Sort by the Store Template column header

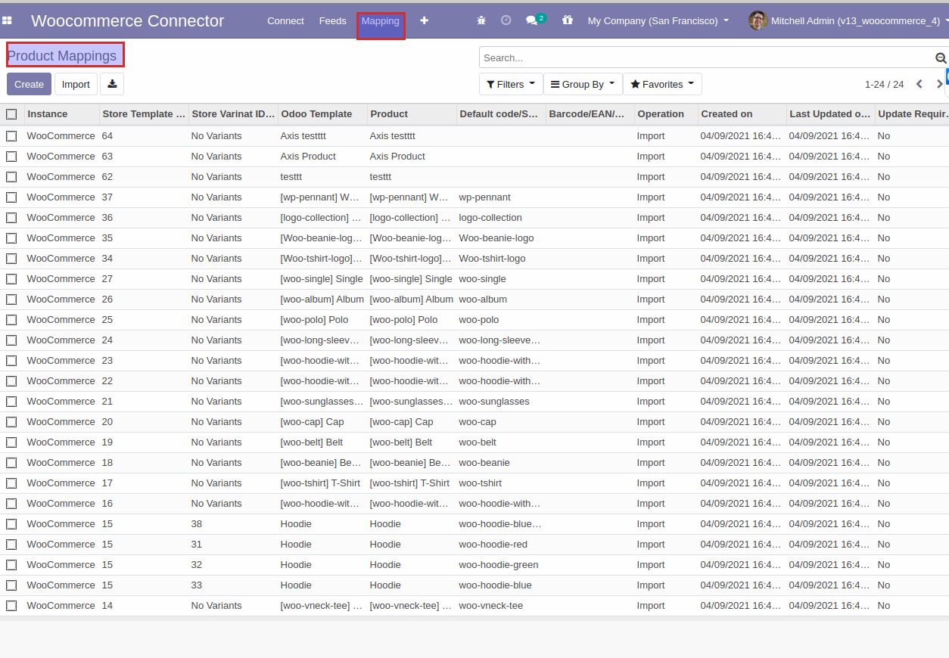pos(144,114)
